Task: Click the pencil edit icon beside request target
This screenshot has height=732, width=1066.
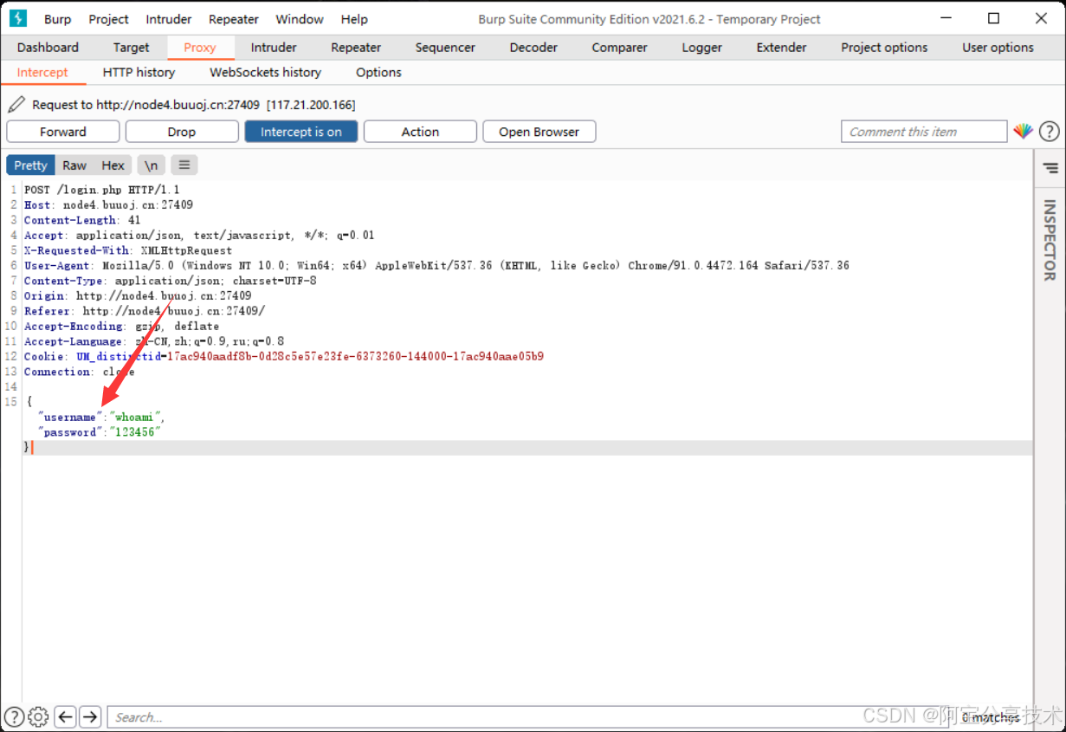Action: (16, 105)
